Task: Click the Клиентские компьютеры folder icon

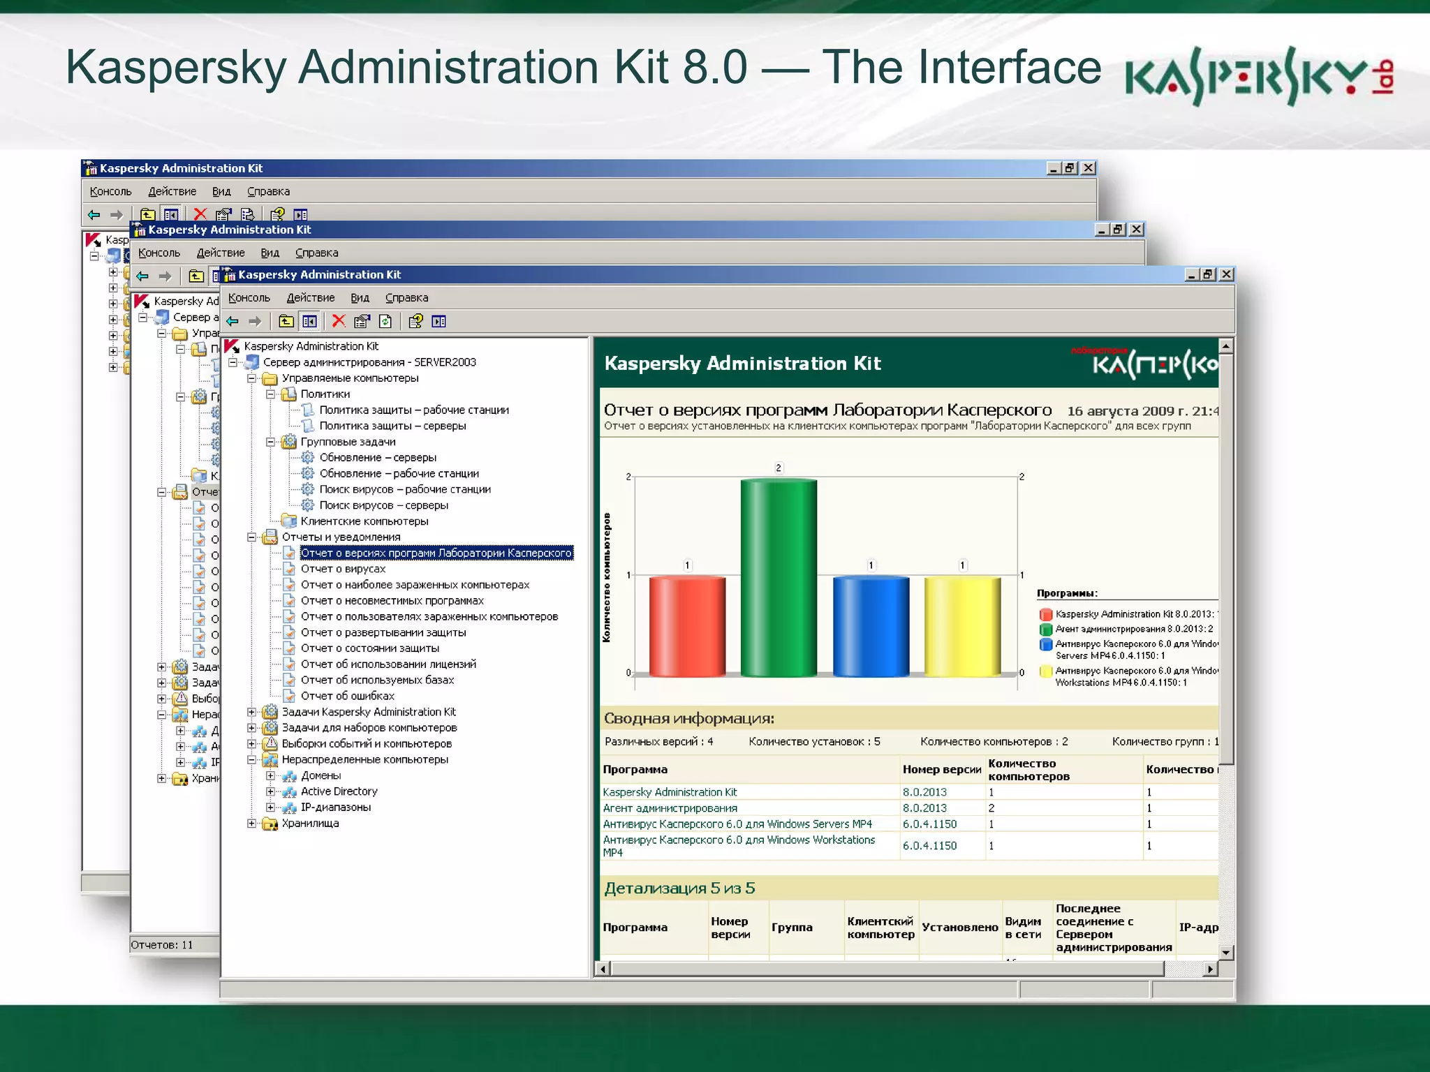Action: (289, 521)
